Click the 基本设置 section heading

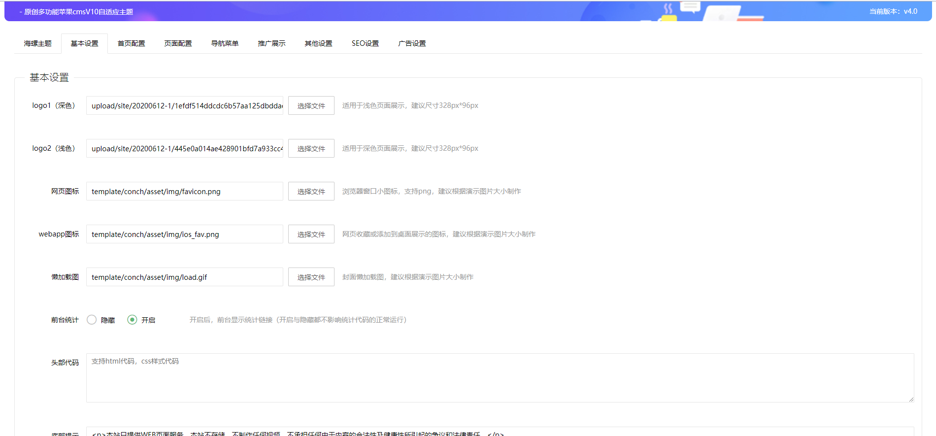click(x=49, y=77)
